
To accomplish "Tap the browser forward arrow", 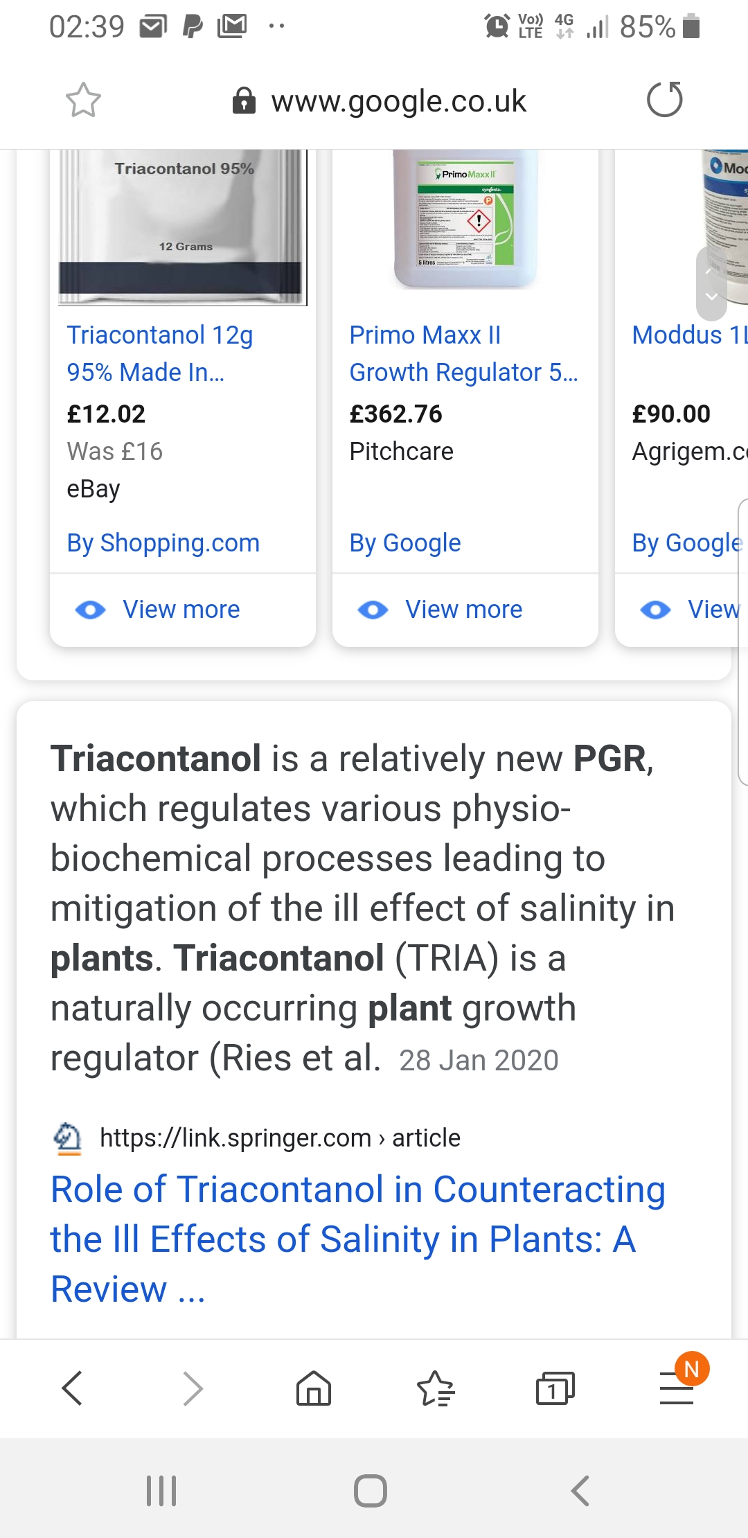I will tap(193, 1388).
